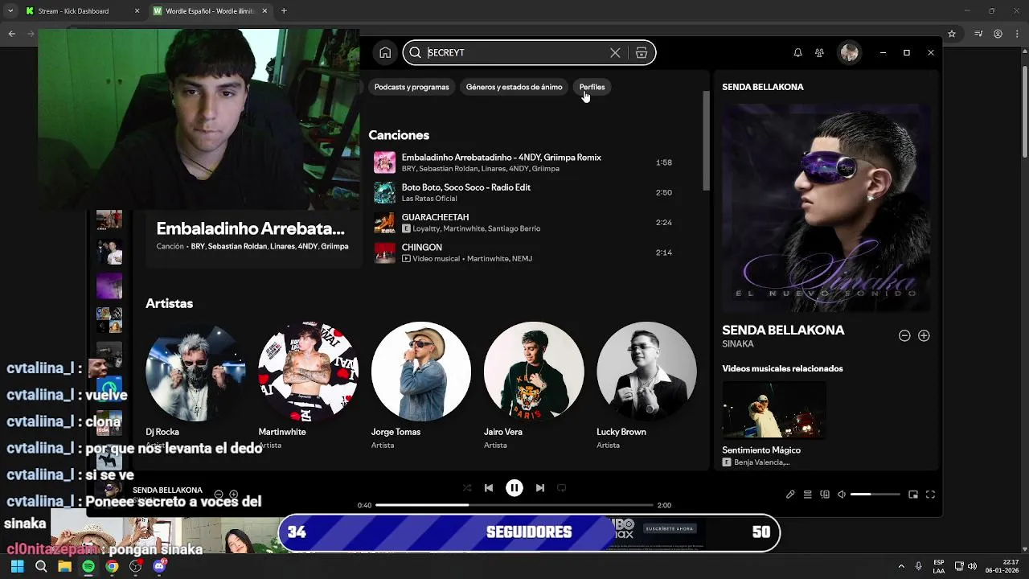Open Discord from the taskbar
The height and width of the screenshot is (579, 1029).
click(x=159, y=566)
